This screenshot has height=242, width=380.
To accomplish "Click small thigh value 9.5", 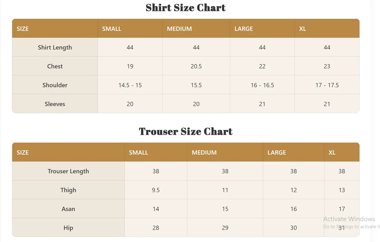I will [x=156, y=190].
